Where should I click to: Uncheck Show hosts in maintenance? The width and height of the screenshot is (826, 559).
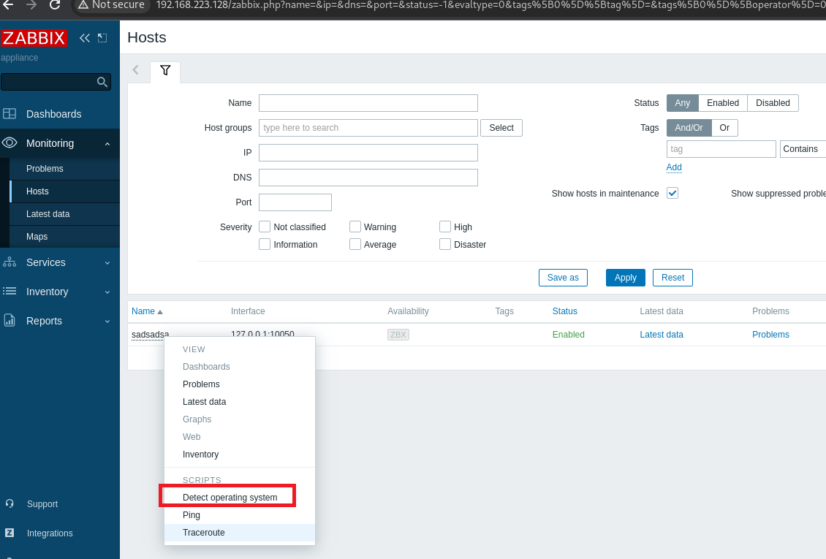[x=672, y=193]
